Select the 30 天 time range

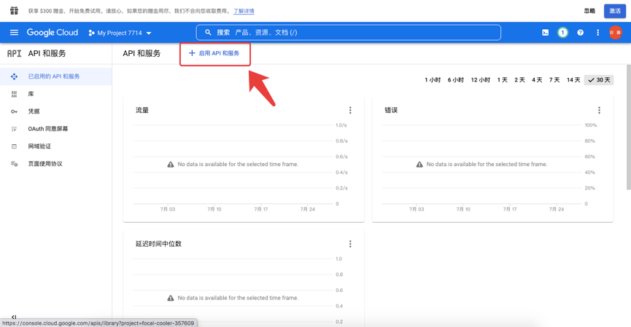pos(599,80)
